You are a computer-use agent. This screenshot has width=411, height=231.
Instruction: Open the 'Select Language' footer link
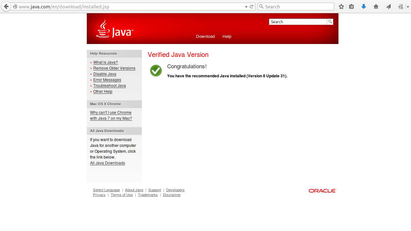(106, 190)
